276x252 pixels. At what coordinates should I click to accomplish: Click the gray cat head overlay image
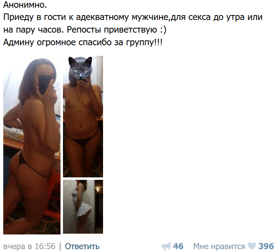click(81, 68)
